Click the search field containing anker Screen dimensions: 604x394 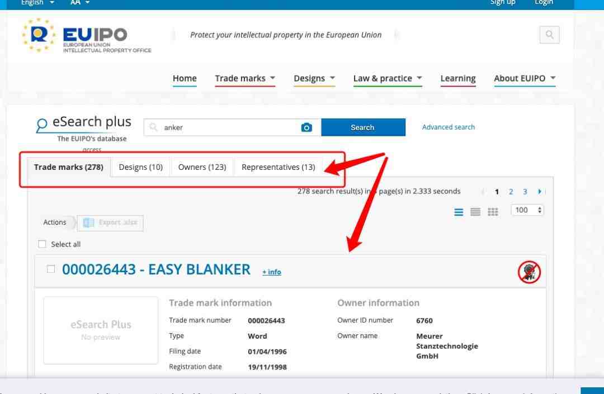[232, 127]
